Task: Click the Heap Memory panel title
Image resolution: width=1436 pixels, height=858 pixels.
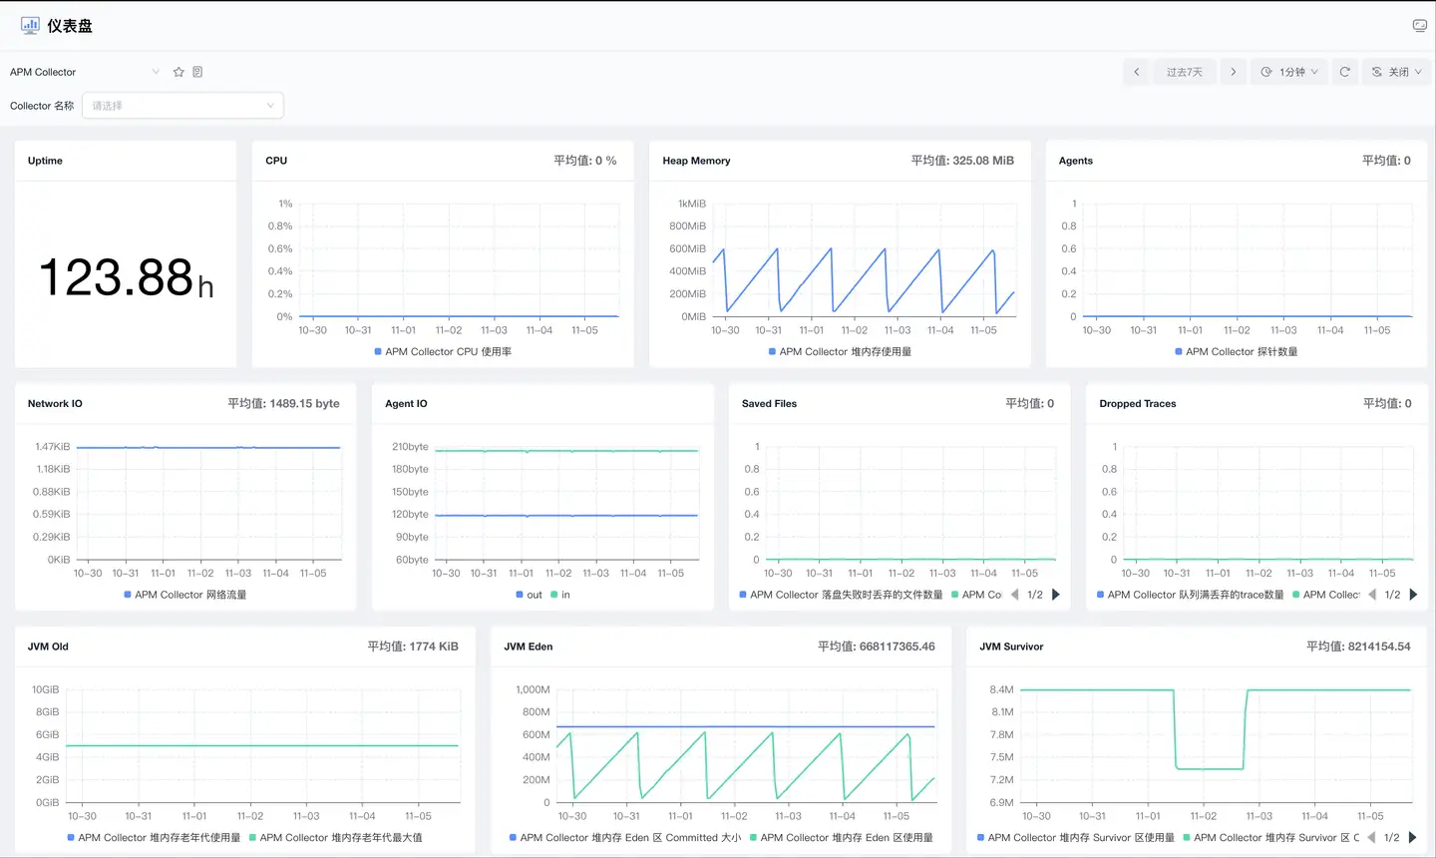Action: [696, 161]
